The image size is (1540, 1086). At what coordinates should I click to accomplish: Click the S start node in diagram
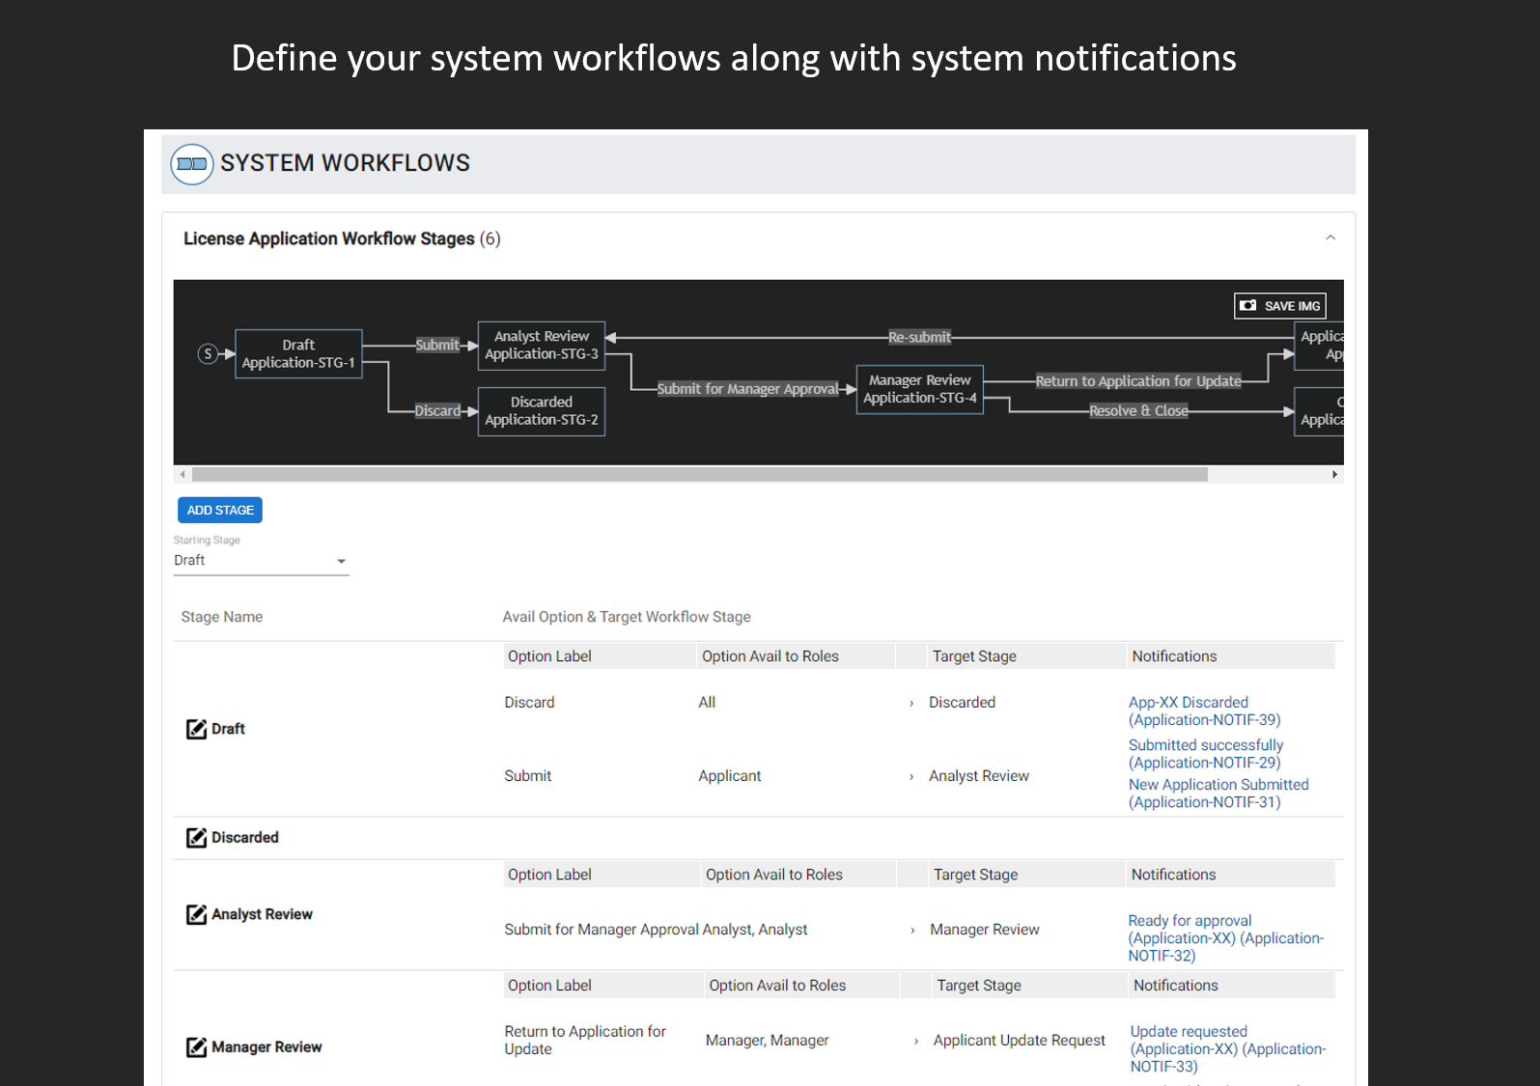208,354
